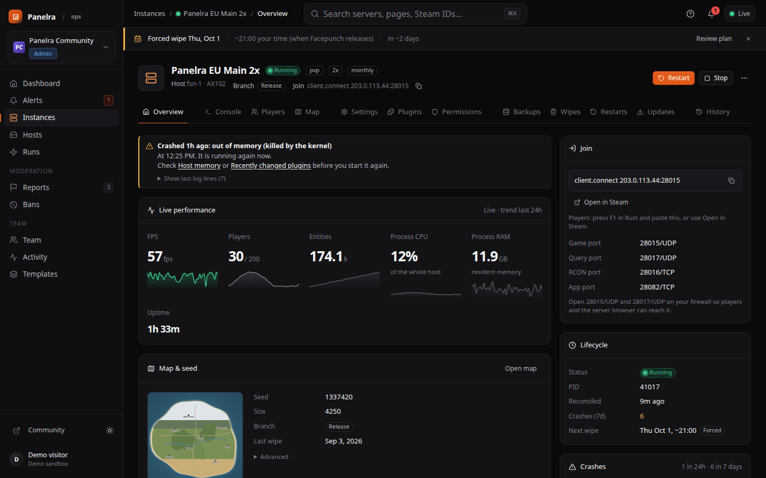This screenshot has width=766, height=478.
Task: Copy client.connect address in Join panel
Action: (x=731, y=181)
